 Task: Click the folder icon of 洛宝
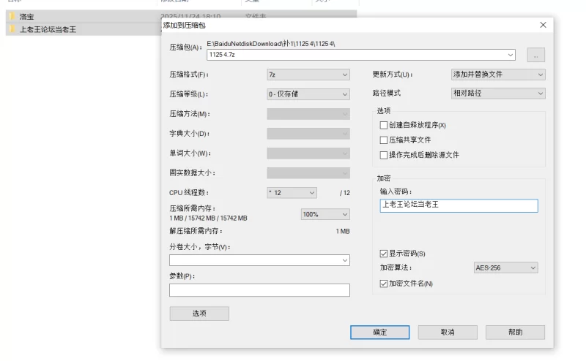click(12, 16)
